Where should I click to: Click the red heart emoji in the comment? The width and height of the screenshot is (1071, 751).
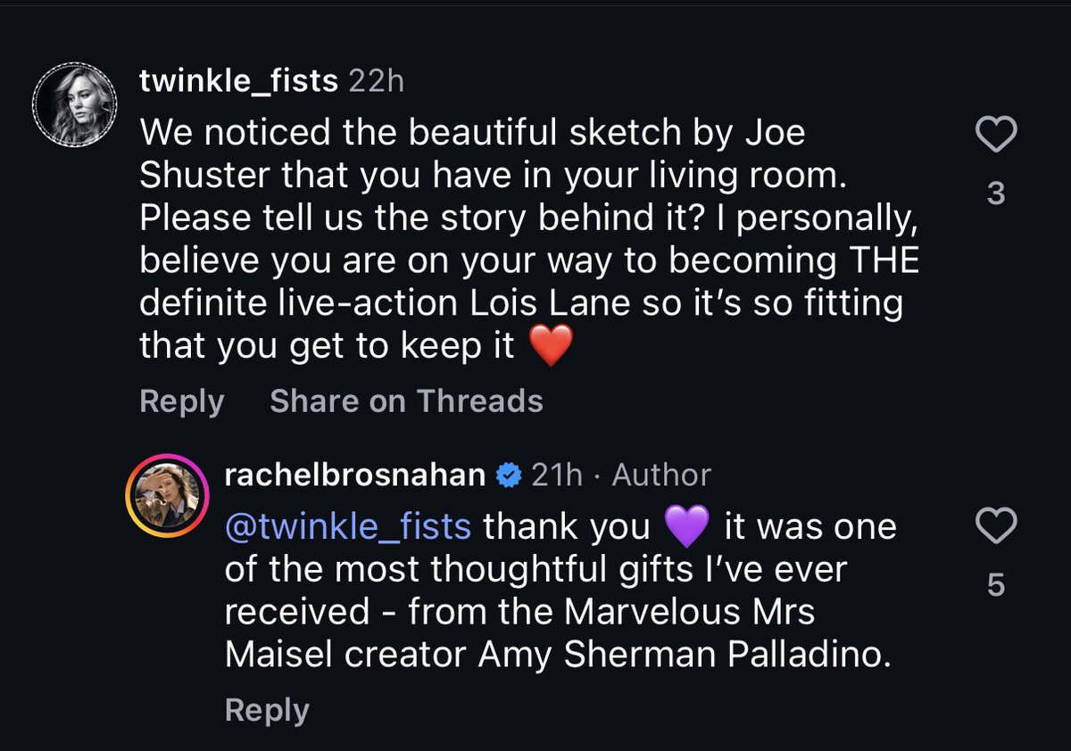[x=550, y=347]
